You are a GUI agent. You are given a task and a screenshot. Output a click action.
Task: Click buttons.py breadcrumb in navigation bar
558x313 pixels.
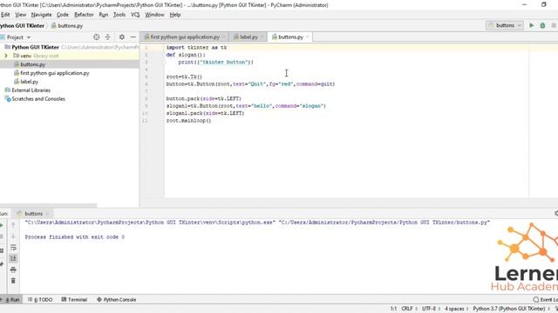click(67, 26)
